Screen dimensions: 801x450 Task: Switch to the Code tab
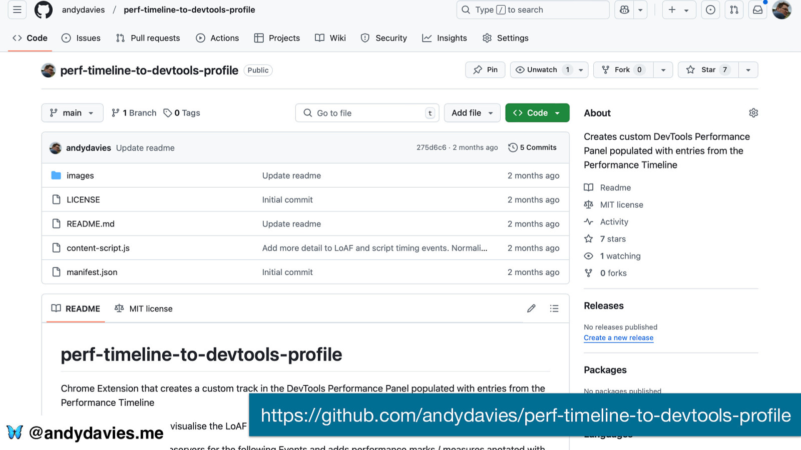[30, 38]
